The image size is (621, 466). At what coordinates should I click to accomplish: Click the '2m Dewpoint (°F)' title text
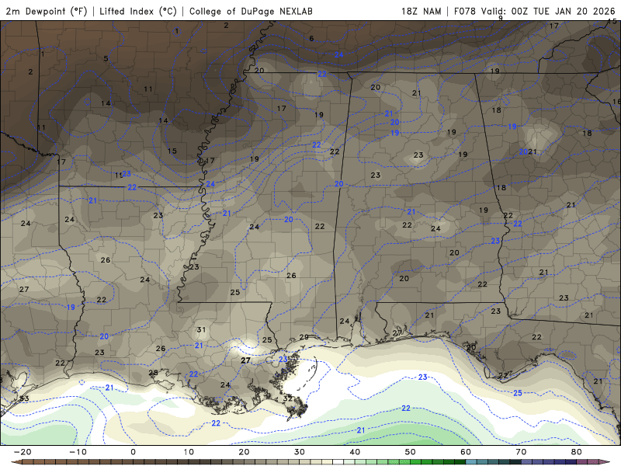tap(47, 11)
